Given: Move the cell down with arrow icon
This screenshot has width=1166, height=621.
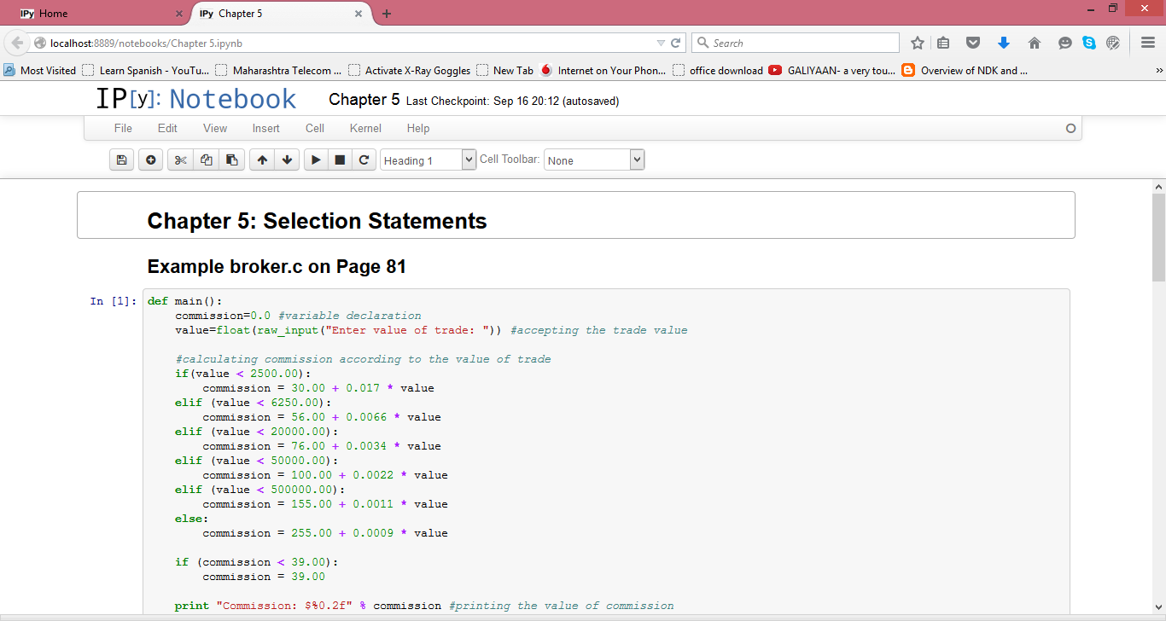Looking at the screenshot, I should [x=287, y=160].
